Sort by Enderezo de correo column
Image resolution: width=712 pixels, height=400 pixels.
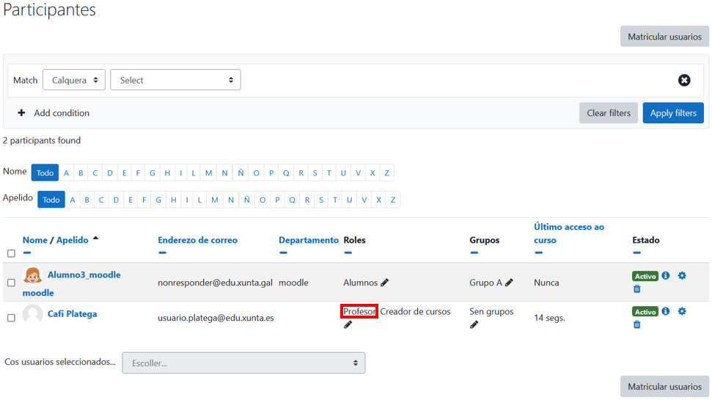click(x=197, y=240)
